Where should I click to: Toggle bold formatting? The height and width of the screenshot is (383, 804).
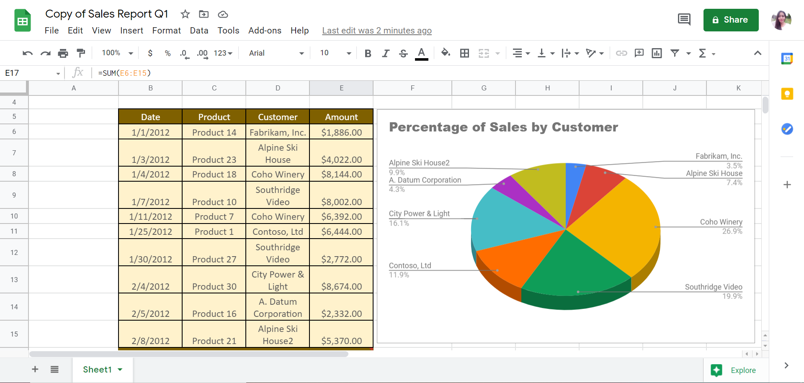[x=368, y=53]
